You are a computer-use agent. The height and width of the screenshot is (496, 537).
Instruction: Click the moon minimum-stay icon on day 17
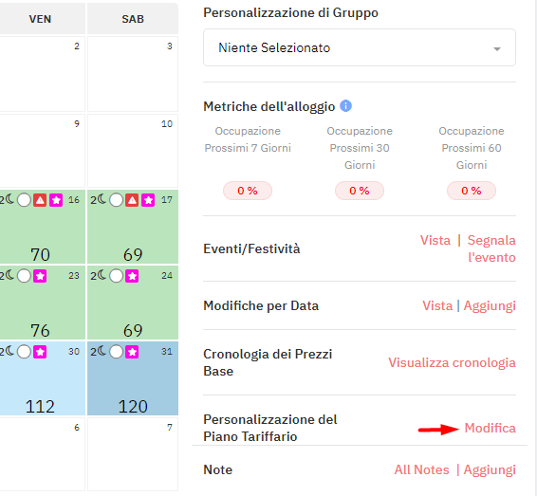(x=102, y=199)
